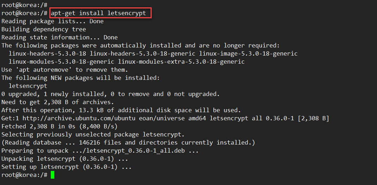Select the linux-modules-extra-5.3.0-18-generic package name
377x185 pixels.
point(181,62)
